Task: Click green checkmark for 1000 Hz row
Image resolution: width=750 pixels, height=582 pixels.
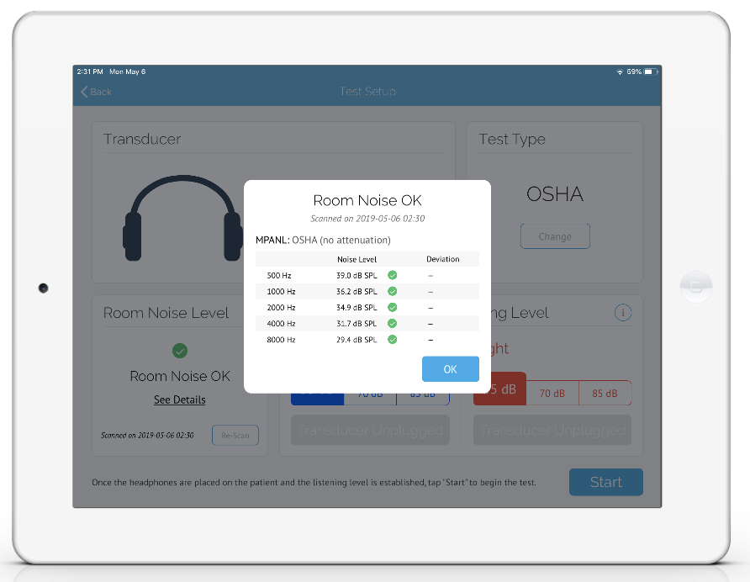Action: (x=392, y=291)
